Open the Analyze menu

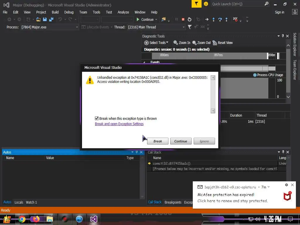tap(123, 12)
